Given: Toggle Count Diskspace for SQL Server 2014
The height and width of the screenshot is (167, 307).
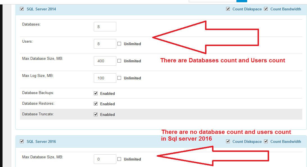Looking at the screenshot, I should click(x=228, y=9).
